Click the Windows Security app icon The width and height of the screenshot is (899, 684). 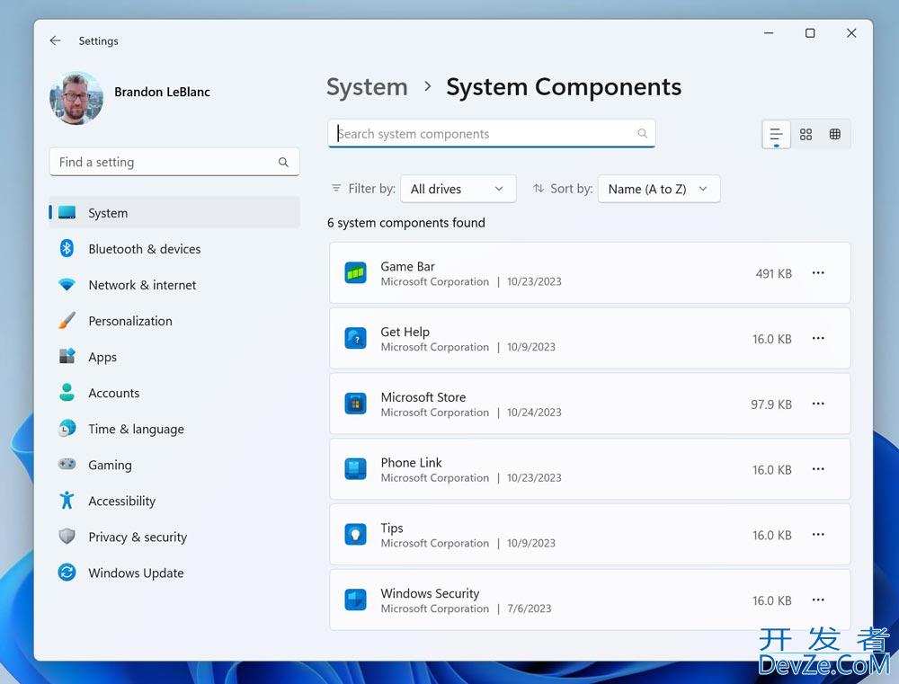tap(355, 600)
